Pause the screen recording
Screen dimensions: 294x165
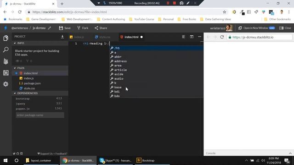pyautogui.click(x=168, y=3)
